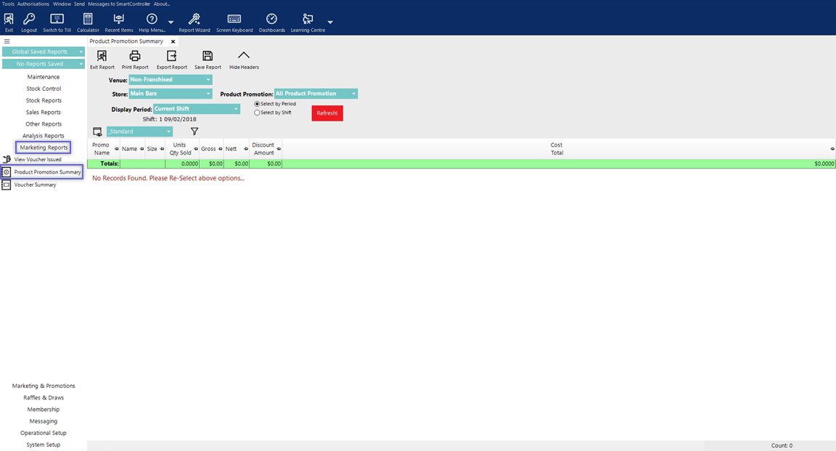The image size is (836, 451).
Task: Click the Print Report icon
Action: tap(135, 57)
